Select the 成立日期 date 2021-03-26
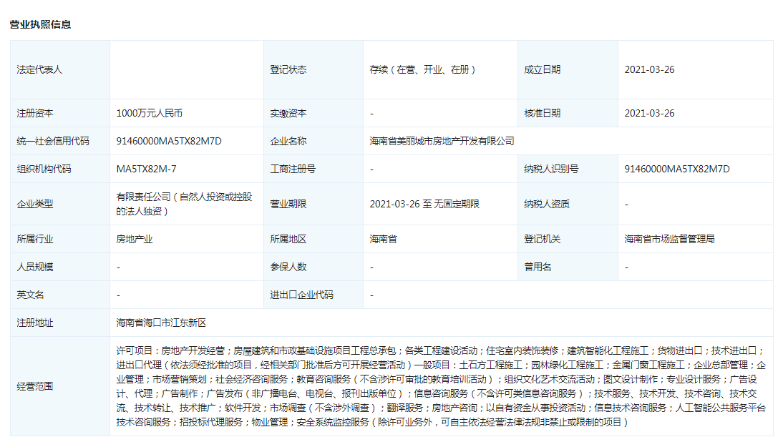This screenshot has width=783, height=447. pos(646,70)
